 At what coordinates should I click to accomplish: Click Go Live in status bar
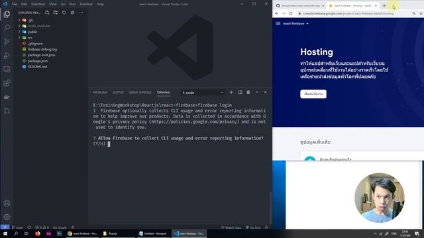click(253, 227)
